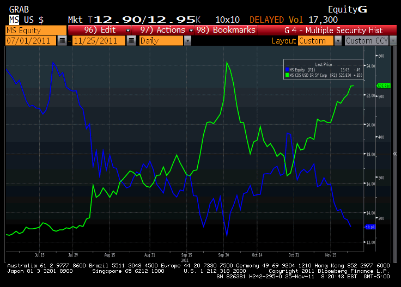The image size is (401, 287).
Task: Click the GRAB command text
Action: point(19,9)
